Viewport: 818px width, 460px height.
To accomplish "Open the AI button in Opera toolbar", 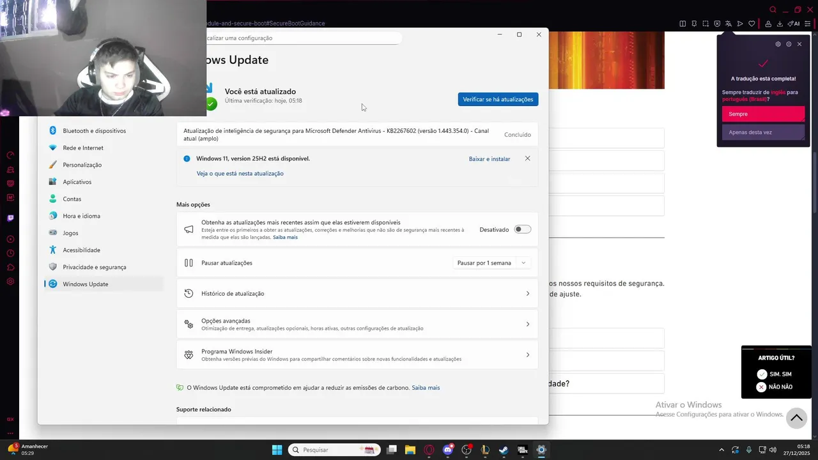I will tap(794, 24).
